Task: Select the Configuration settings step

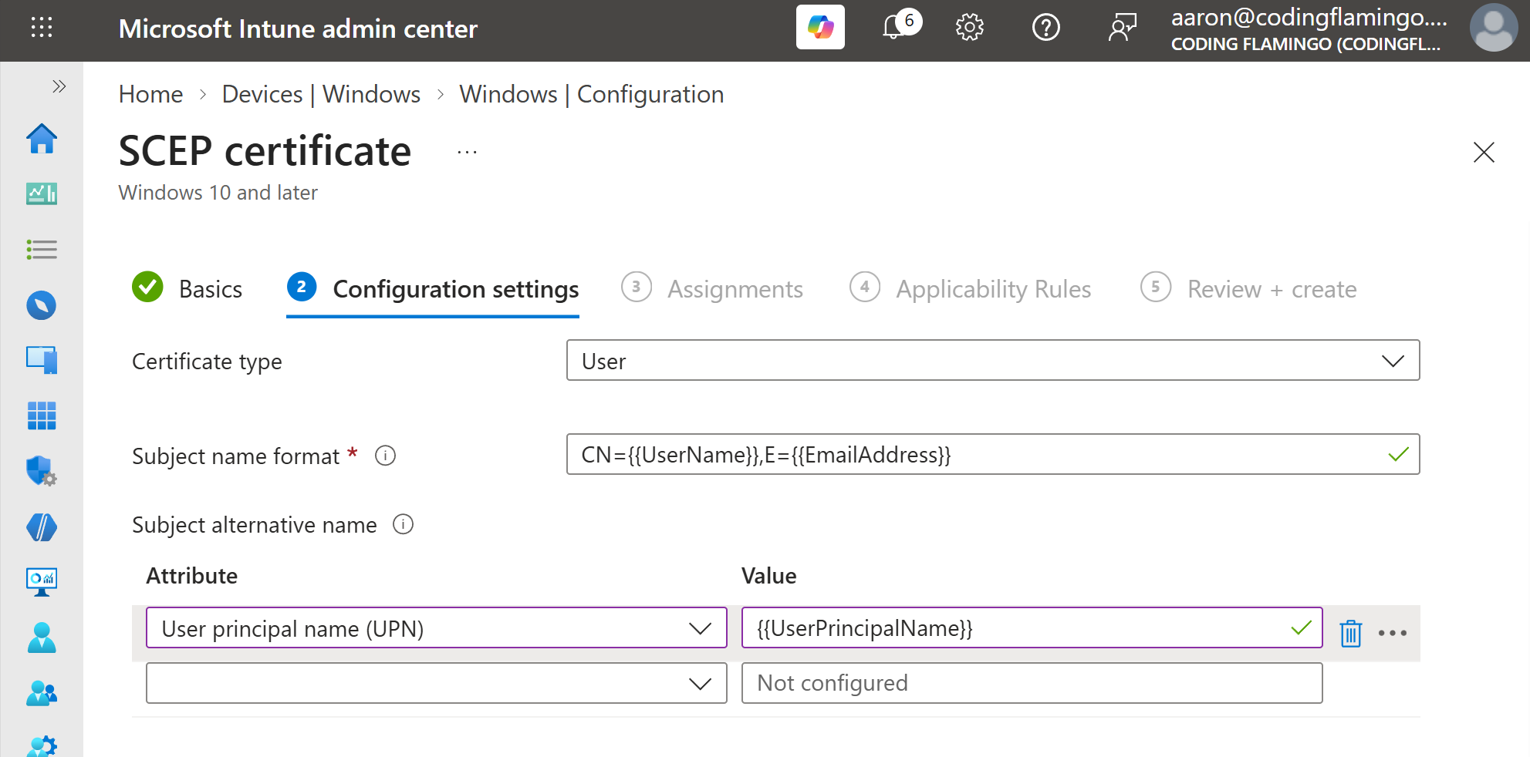Action: tap(433, 288)
